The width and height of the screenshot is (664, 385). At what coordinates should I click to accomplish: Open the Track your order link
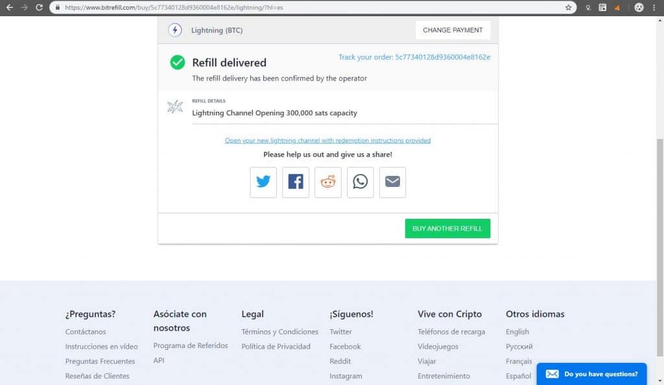[x=414, y=57]
